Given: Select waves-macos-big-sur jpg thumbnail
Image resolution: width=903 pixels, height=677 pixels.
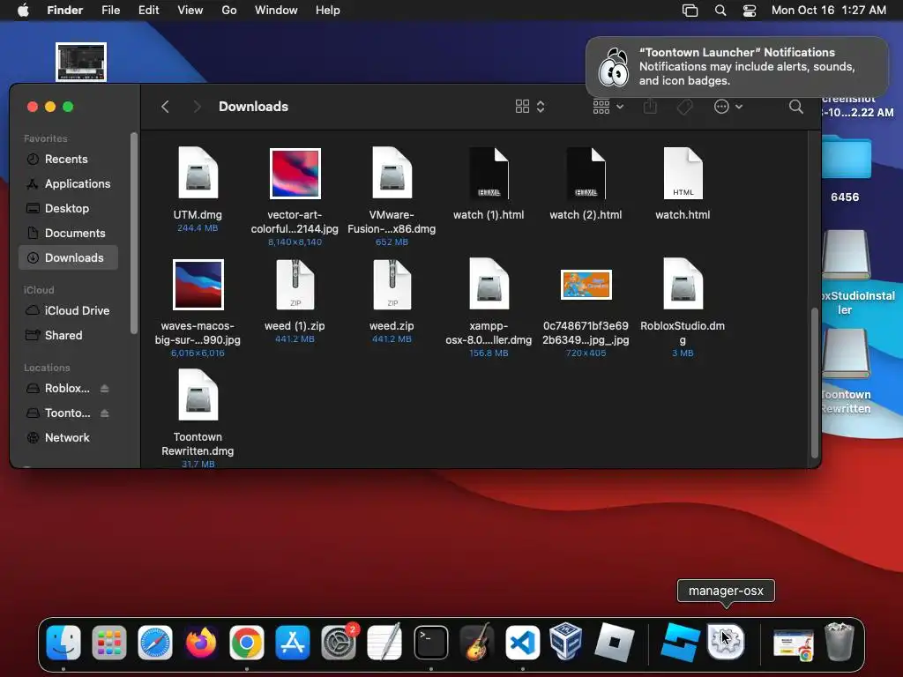Looking at the screenshot, I should tap(198, 285).
